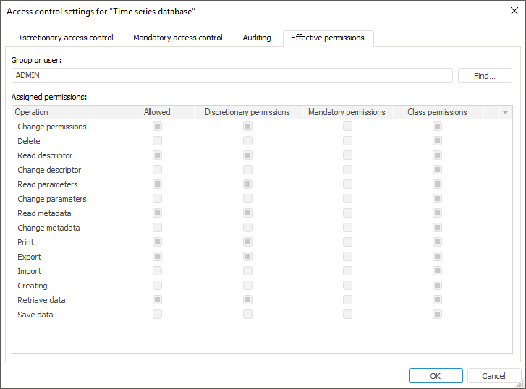The image size is (526, 389).
Task: Select the Auditing tab
Action: [257, 38]
